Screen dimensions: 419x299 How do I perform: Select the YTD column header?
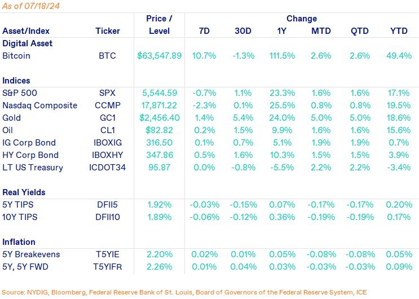399,31
